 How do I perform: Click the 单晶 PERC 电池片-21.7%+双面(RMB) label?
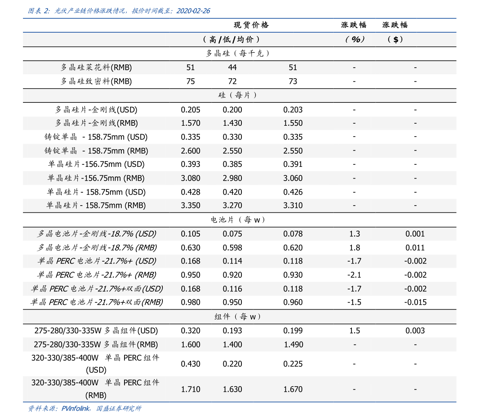[x=97, y=302]
